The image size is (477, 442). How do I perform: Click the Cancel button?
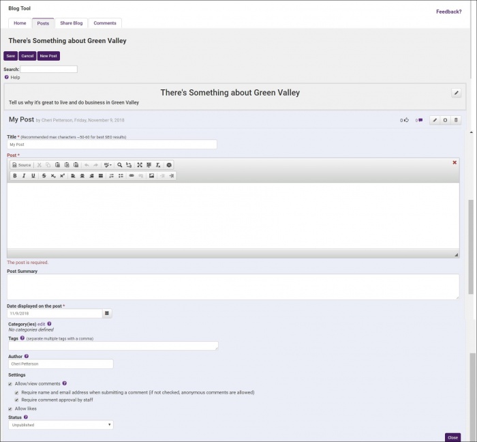27,56
